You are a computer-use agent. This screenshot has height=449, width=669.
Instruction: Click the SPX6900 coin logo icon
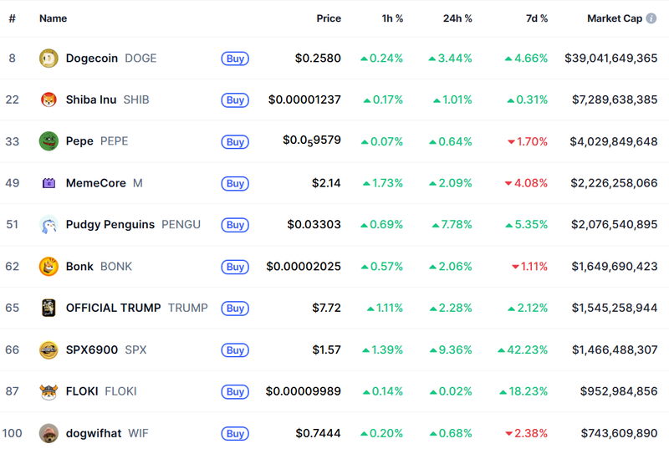point(49,350)
